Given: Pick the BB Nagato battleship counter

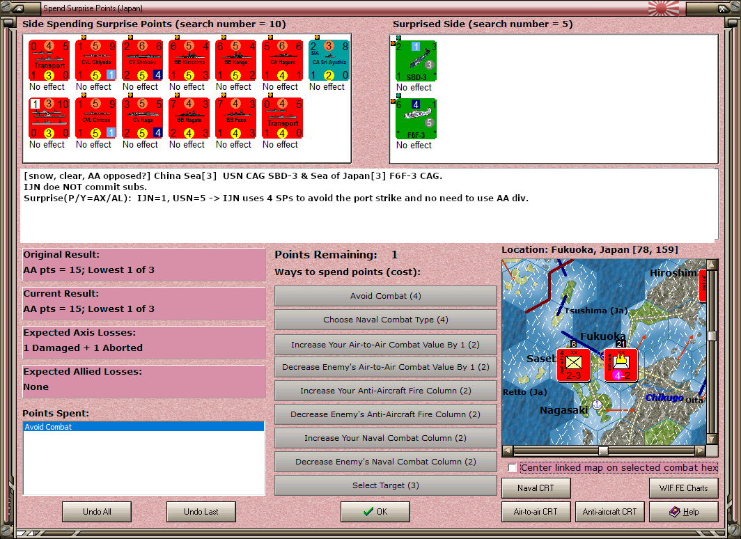Looking at the screenshot, I should coord(189,118).
